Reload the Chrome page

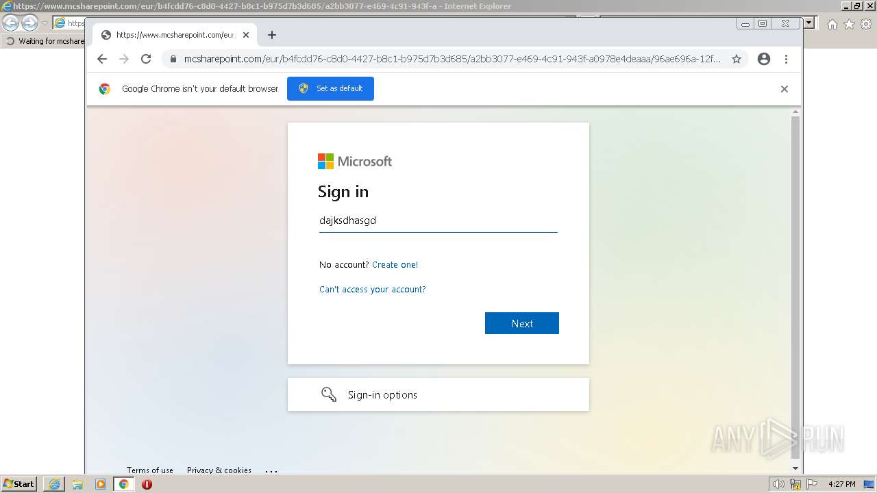click(x=146, y=59)
